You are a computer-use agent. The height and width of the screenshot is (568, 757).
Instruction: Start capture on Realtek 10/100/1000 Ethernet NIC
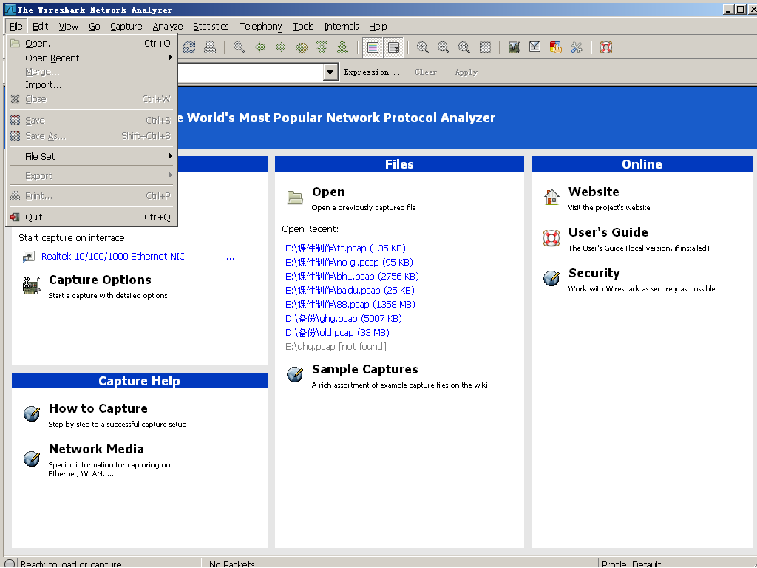pos(113,257)
